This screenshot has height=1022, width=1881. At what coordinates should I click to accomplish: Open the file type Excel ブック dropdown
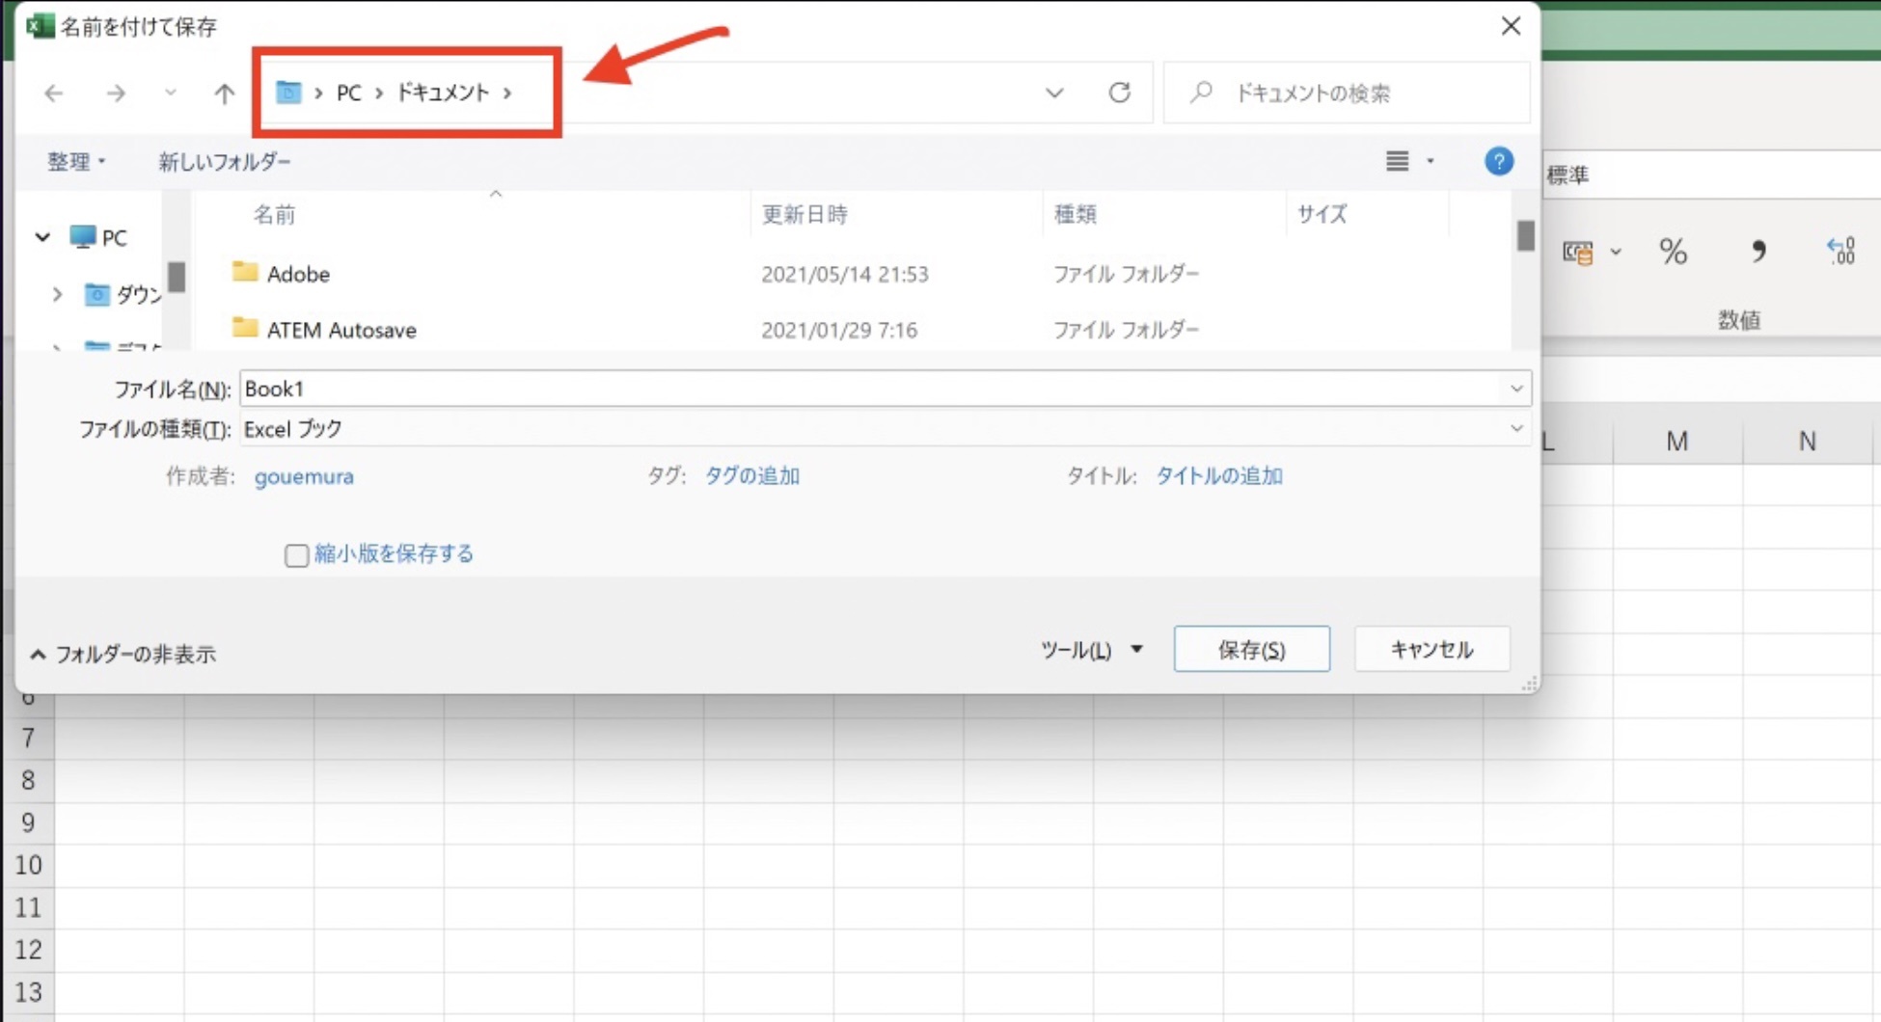tap(1515, 428)
